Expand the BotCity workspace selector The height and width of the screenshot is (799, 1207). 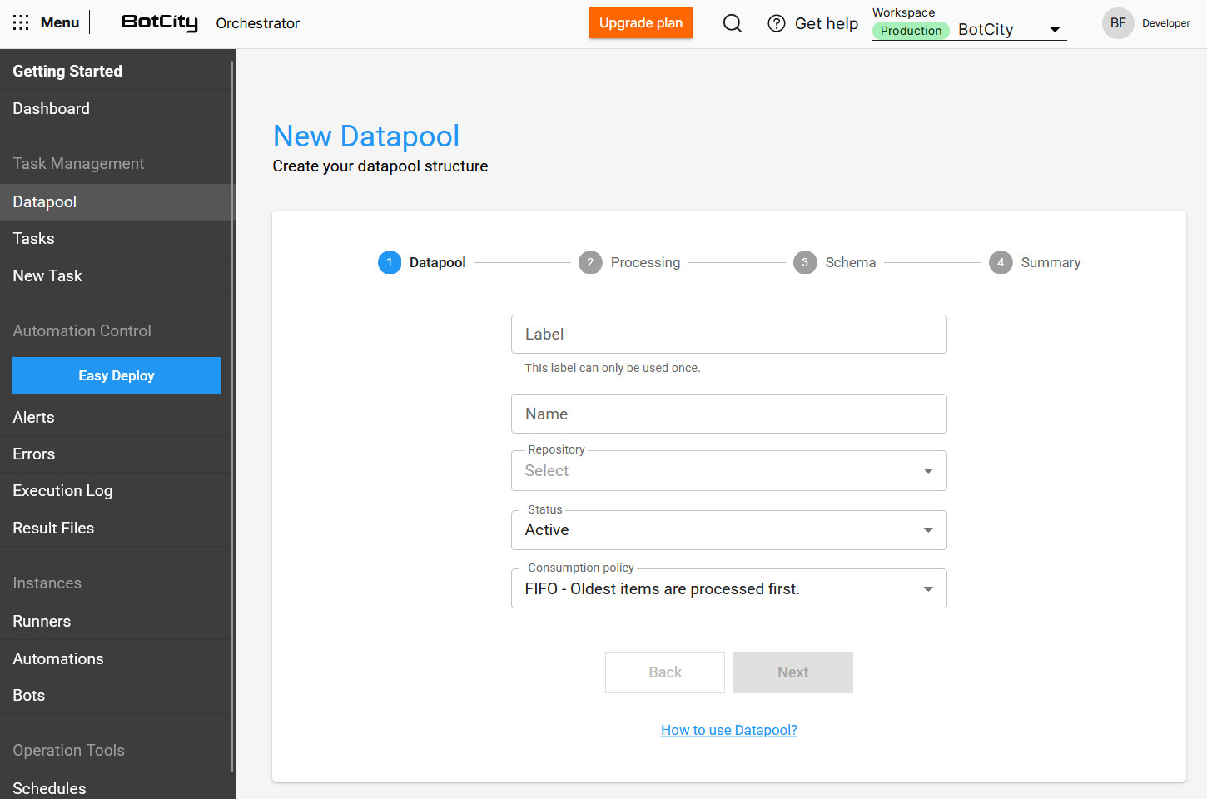pyautogui.click(x=1056, y=28)
